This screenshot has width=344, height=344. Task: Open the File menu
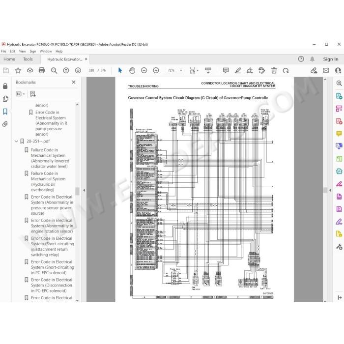[3, 51]
